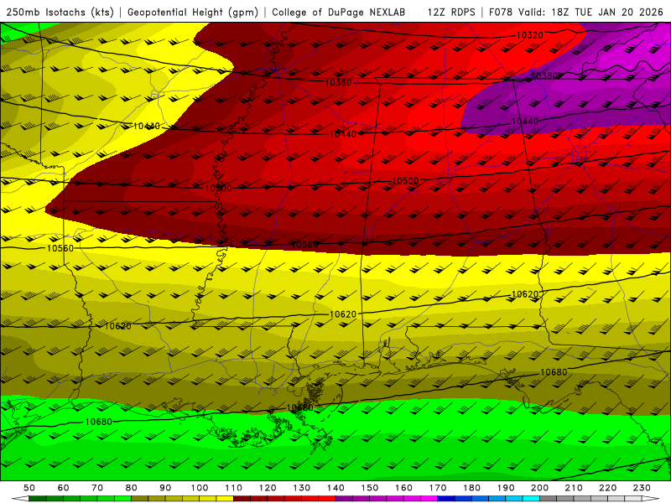Click the 10560 contour label in the yellow area

pos(60,248)
